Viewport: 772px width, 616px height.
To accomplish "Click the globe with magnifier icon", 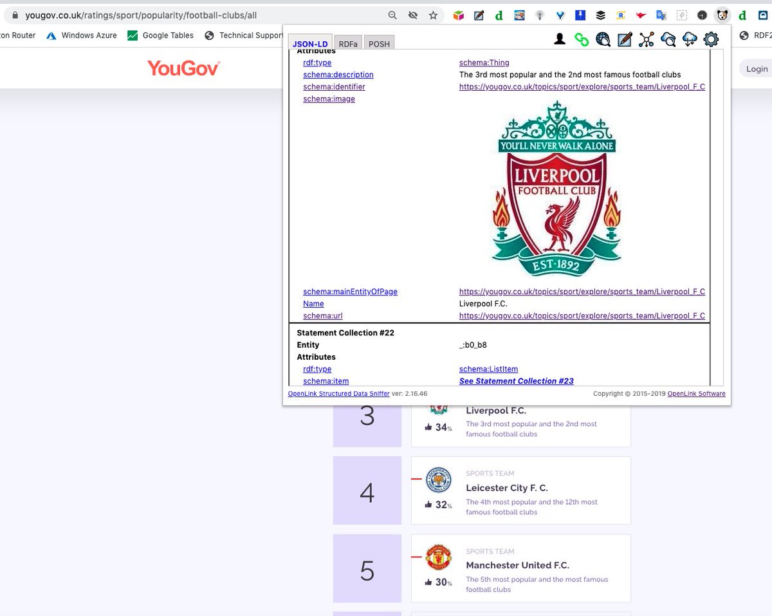I will pos(603,40).
